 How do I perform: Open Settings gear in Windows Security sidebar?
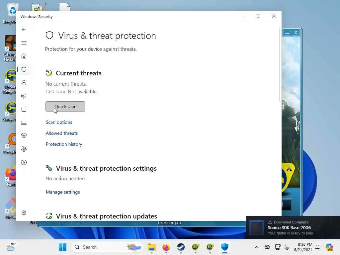point(24,213)
